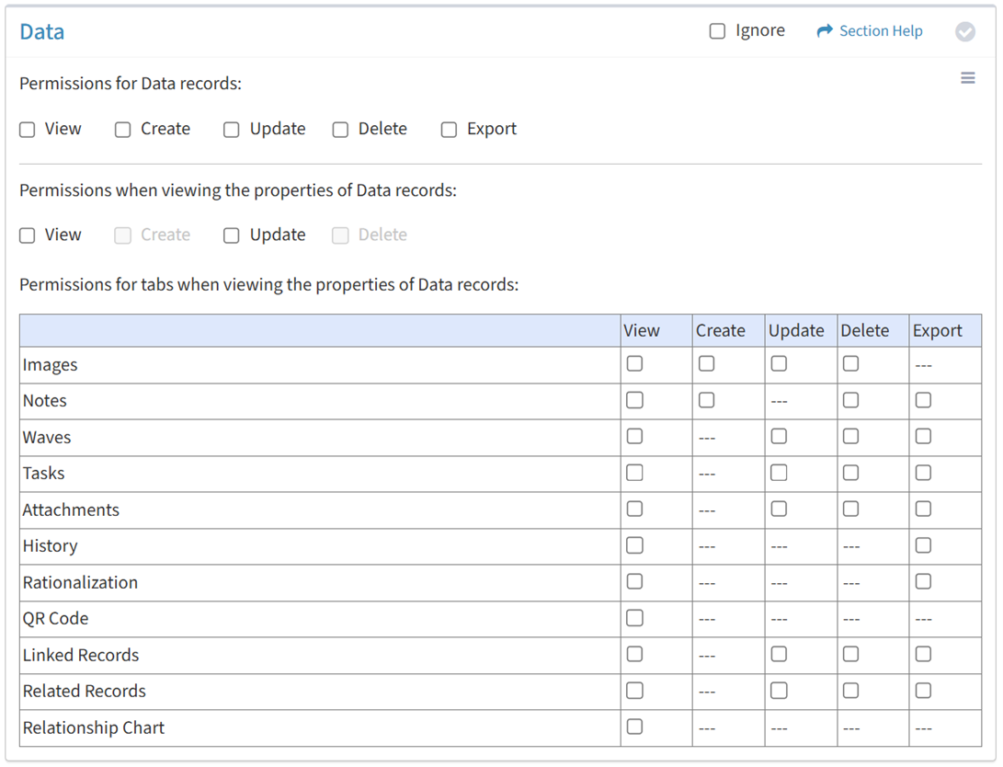
Task: Check View for the QR Code tab
Action: tap(634, 618)
